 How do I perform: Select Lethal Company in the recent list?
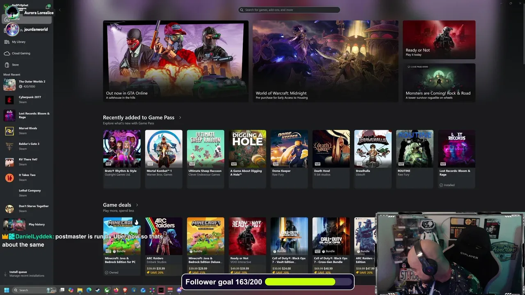click(x=27, y=193)
